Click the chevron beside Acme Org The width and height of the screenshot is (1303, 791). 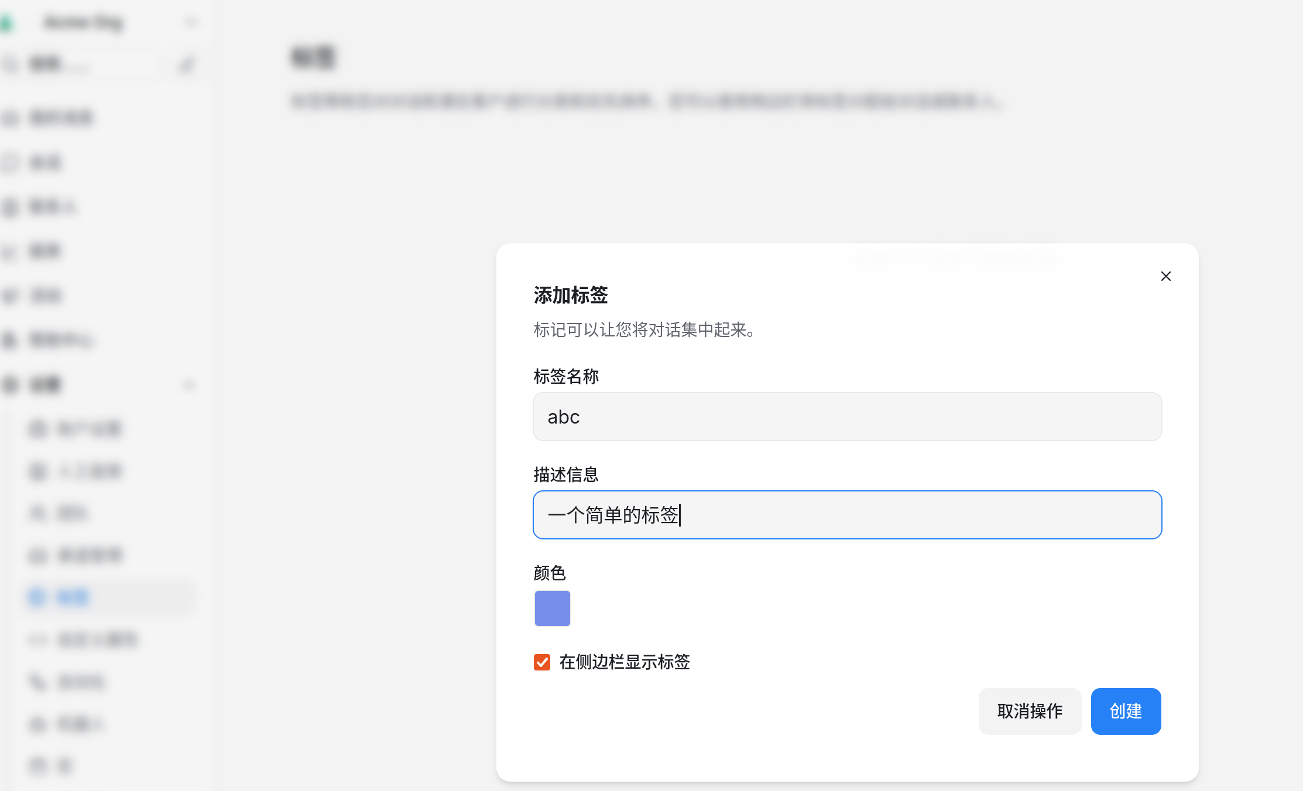(190, 22)
